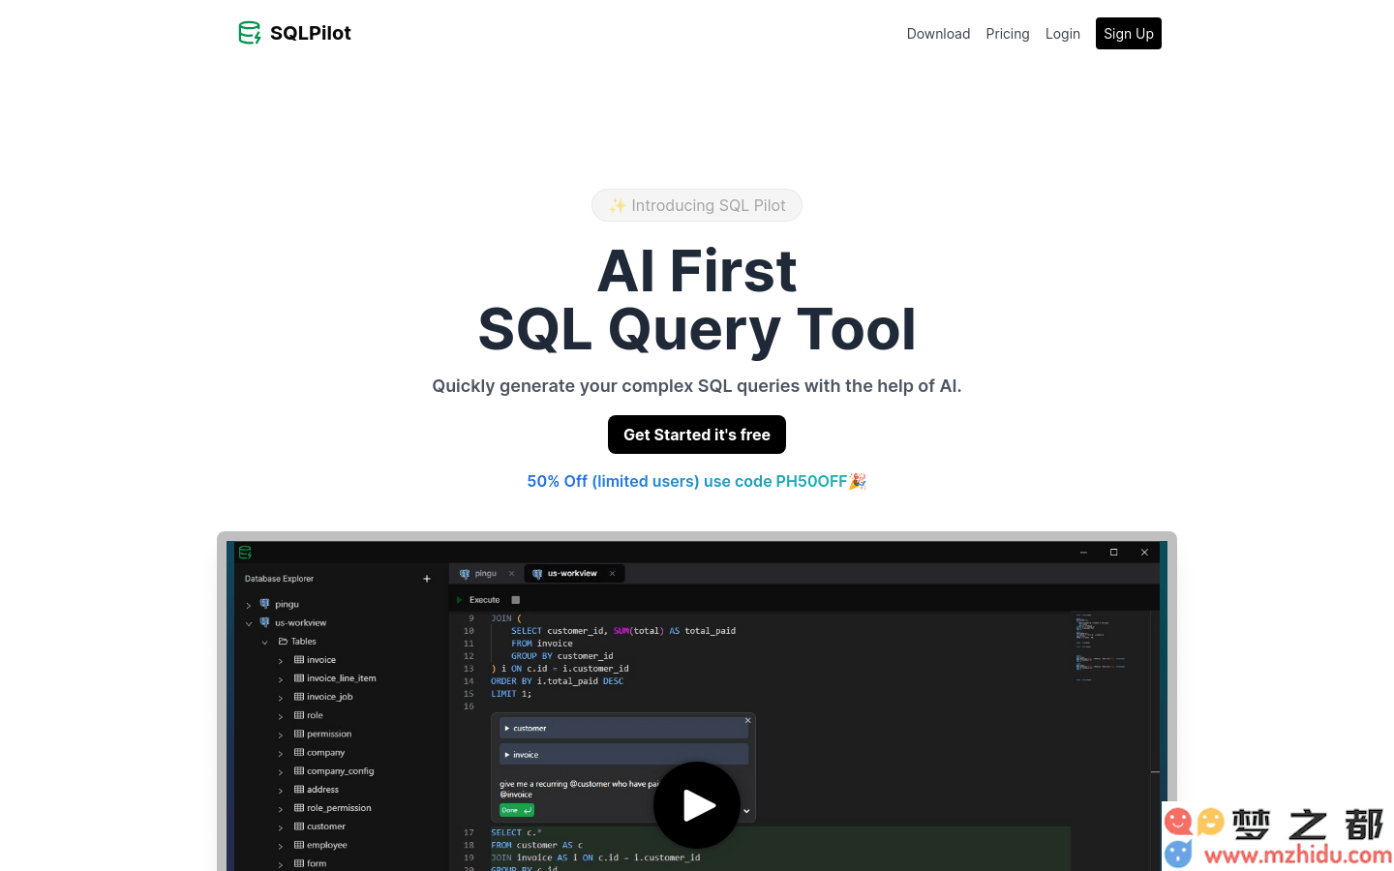The image size is (1394, 871).
Task: Click the us-workview PostgreSQL icon in explorer
Action: pos(264,622)
